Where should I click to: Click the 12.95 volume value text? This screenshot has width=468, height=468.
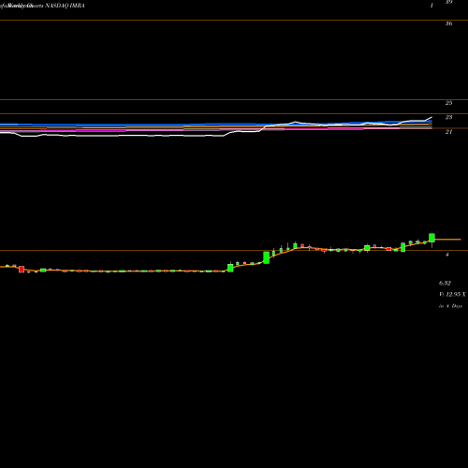point(452,295)
